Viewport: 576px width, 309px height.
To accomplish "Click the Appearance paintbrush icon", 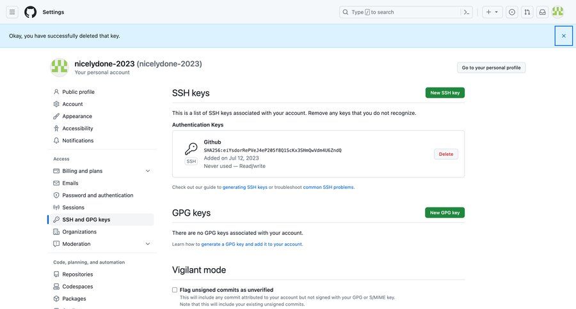I will [56, 116].
